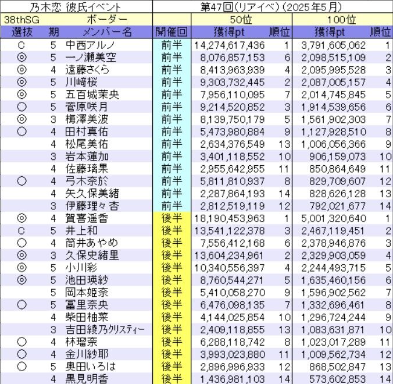The height and width of the screenshot is (384, 393).
Task: Click the ◎ mark in 賀喜遥香 row
Action: point(22,218)
